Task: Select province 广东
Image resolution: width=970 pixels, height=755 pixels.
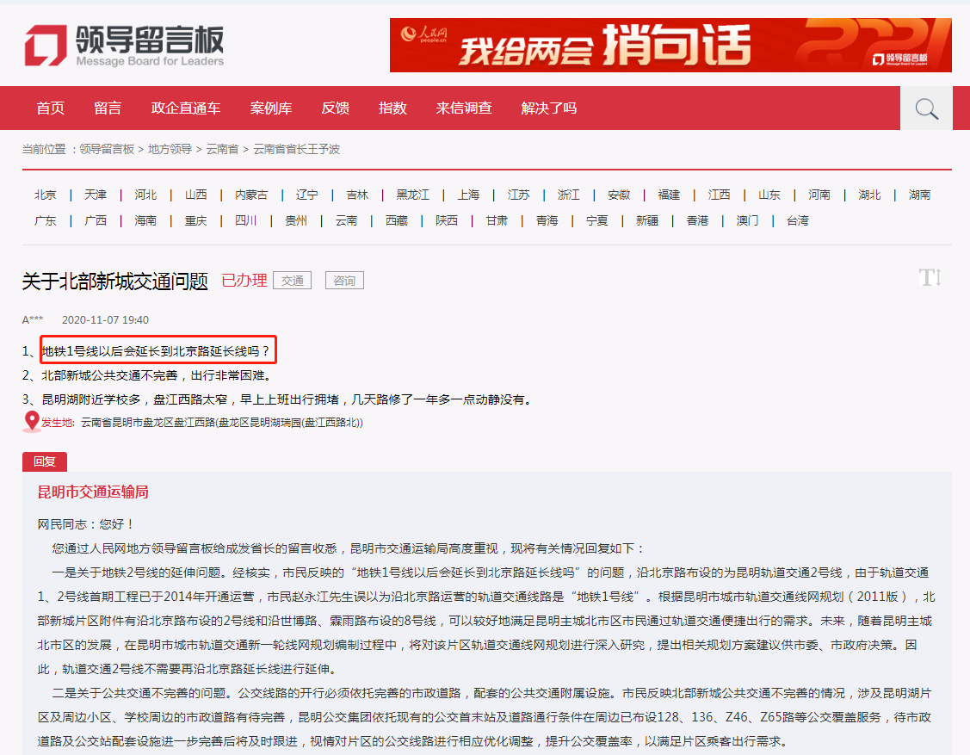Action: (x=45, y=221)
